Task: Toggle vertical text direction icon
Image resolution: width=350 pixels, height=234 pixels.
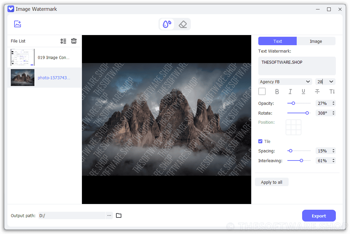Action: click(332, 92)
